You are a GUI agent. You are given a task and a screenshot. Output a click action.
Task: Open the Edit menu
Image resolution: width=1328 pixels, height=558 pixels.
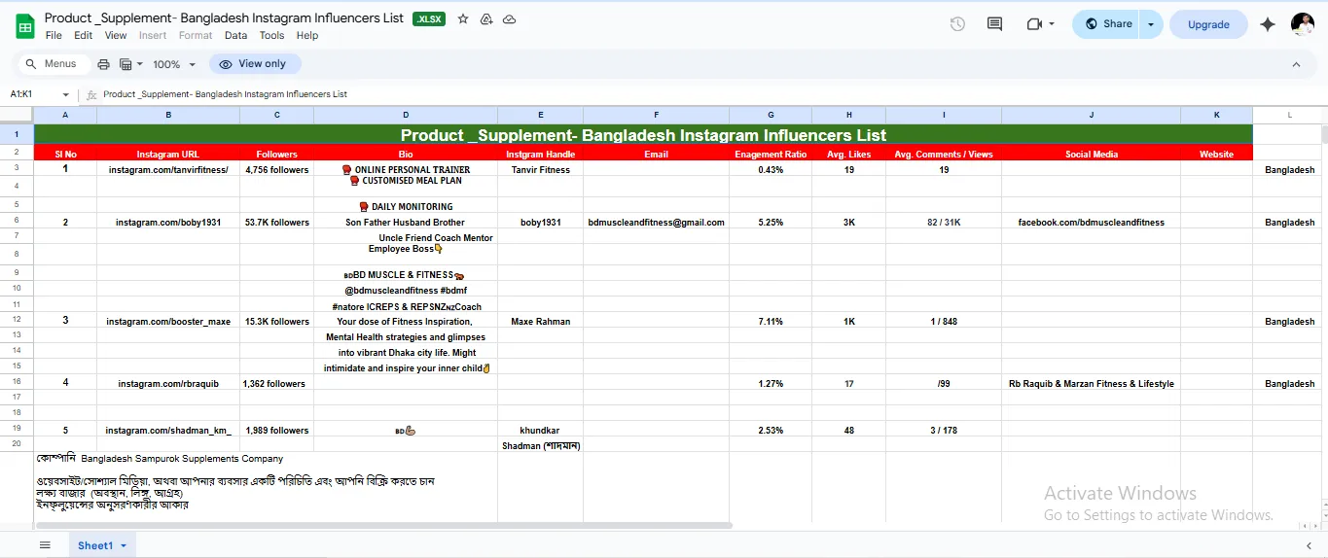tap(84, 35)
